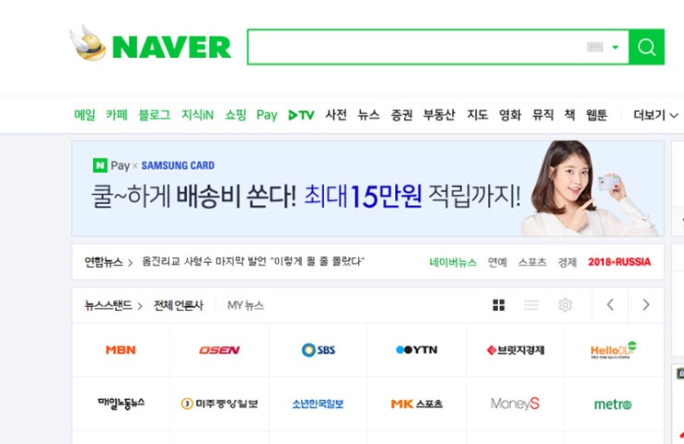Switch newsstand to list view
684x444 pixels.
coord(531,305)
